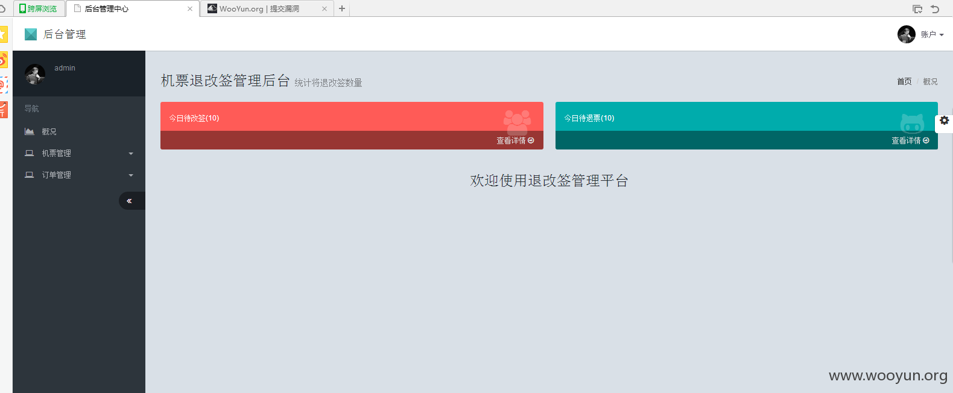The height and width of the screenshot is (393, 953).
Task: Click the browser tab list icon
Action: pyautogui.click(x=917, y=8)
